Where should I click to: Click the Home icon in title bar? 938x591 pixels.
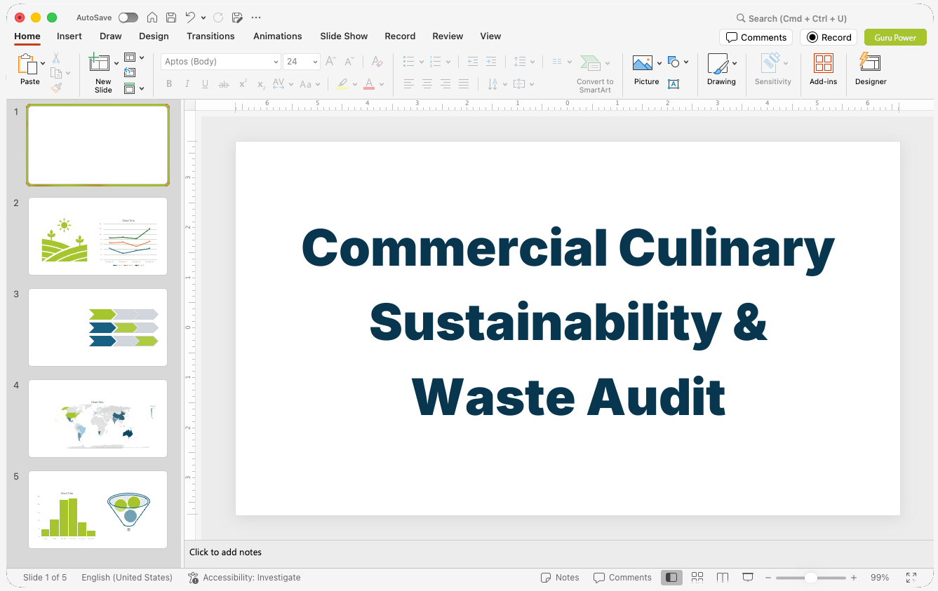pyautogui.click(x=152, y=18)
